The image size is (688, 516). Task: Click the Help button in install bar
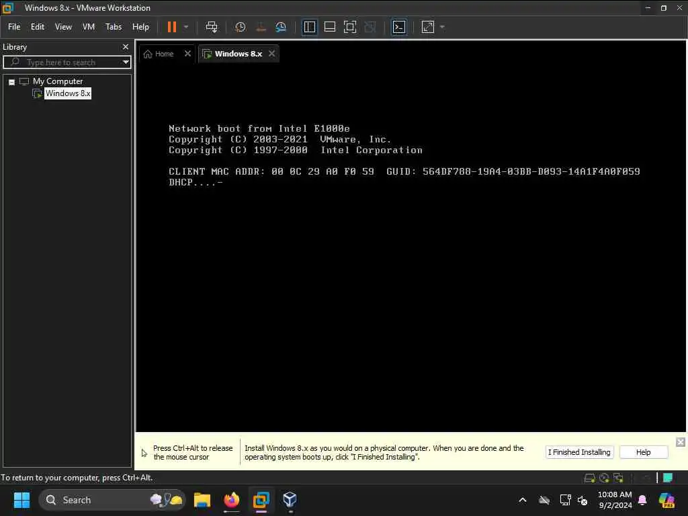pyautogui.click(x=643, y=452)
